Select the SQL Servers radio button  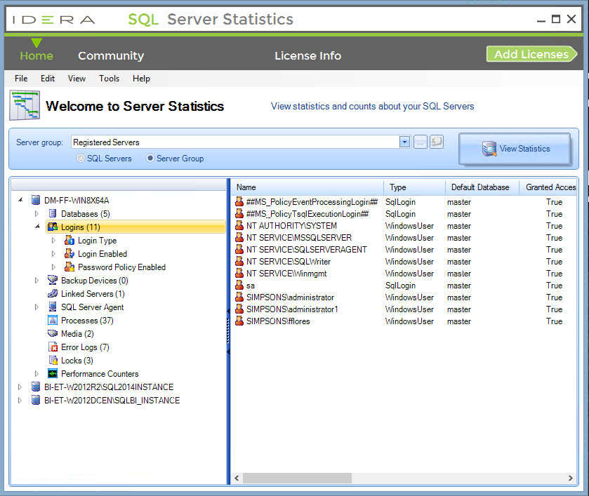coord(81,158)
